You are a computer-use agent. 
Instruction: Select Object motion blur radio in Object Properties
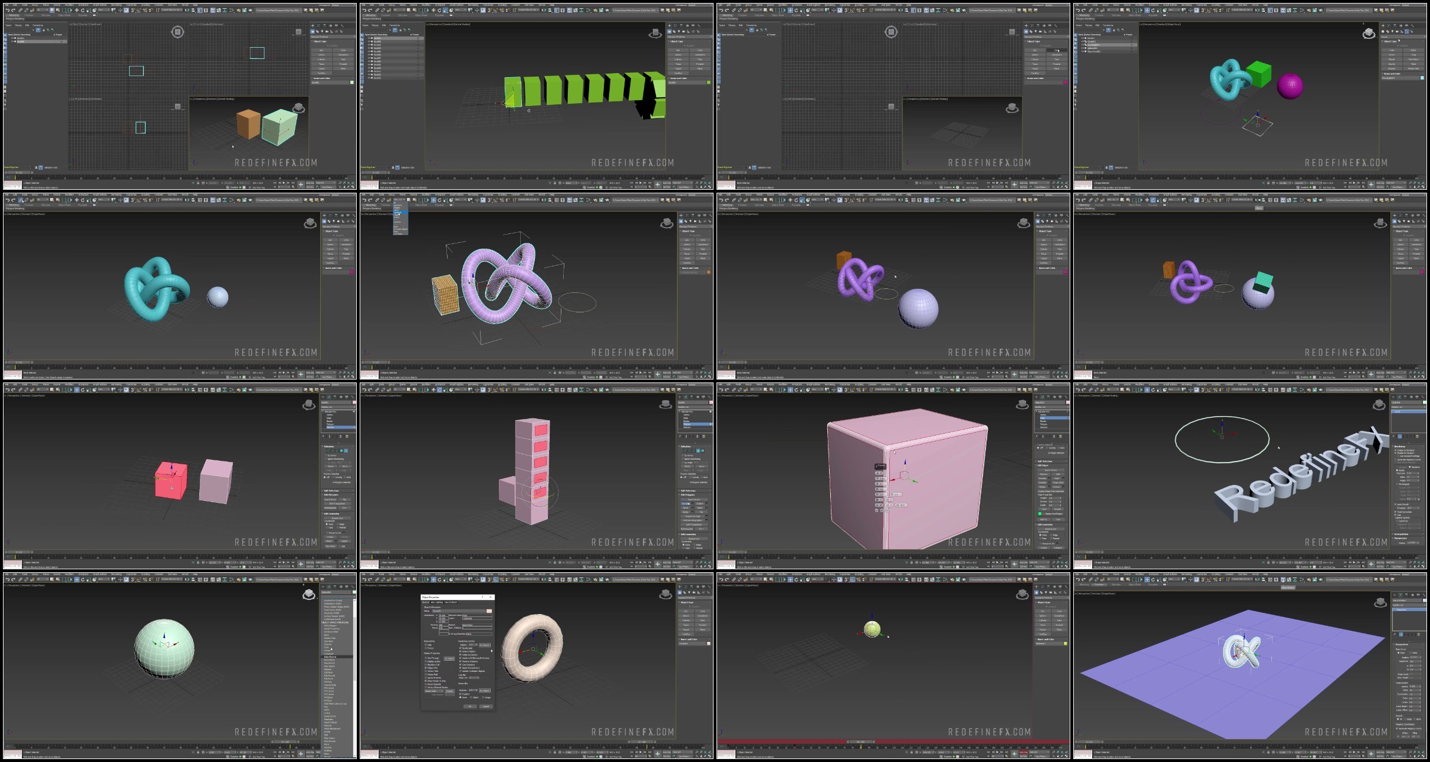(x=471, y=697)
